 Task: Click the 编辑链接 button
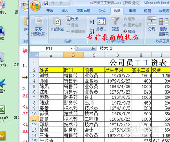click(x=75, y=31)
